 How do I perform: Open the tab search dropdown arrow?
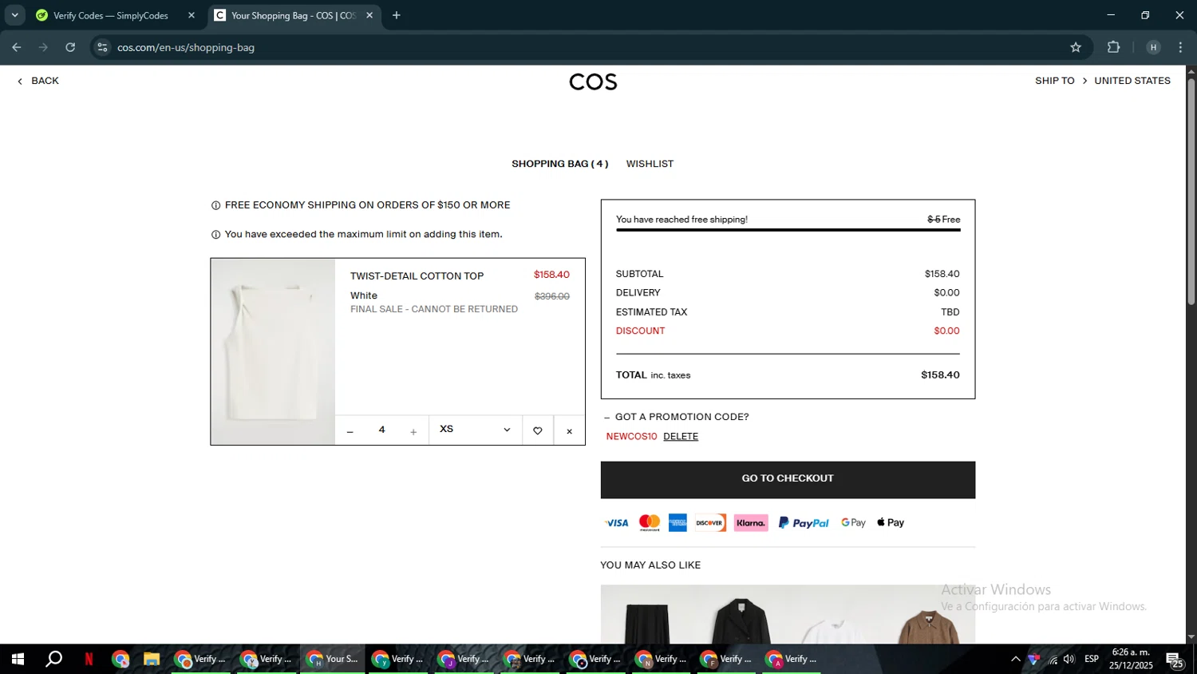pos(14,15)
